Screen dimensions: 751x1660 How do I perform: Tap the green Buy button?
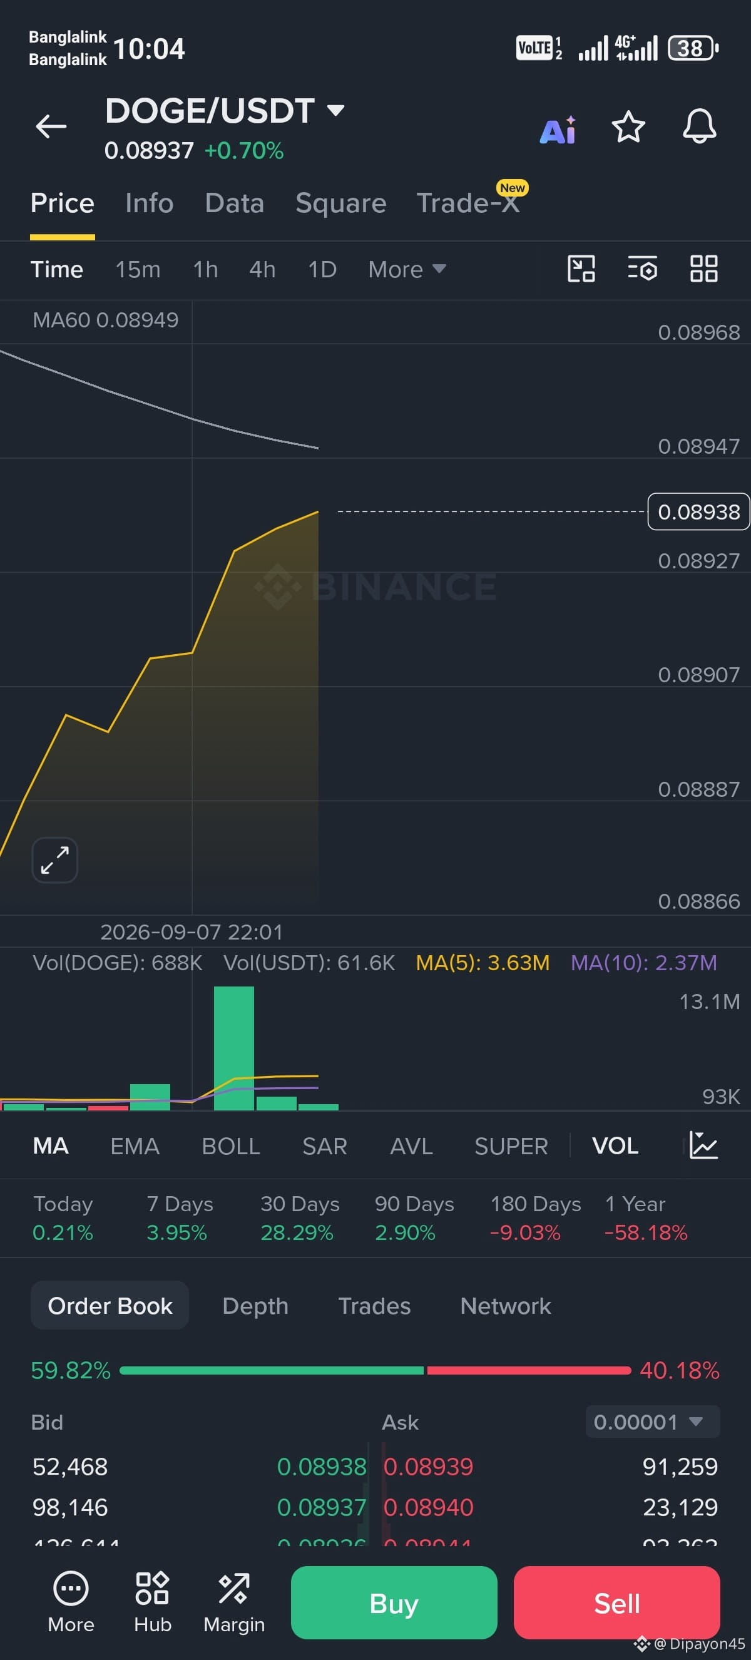pyautogui.click(x=394, y=1602)
